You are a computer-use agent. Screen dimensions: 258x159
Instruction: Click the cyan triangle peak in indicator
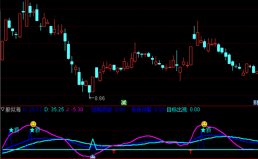click(x=93, y=144)
